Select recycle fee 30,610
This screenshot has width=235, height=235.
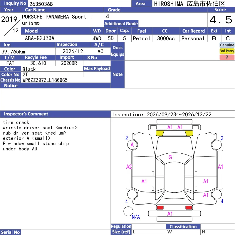pos(38,63)
